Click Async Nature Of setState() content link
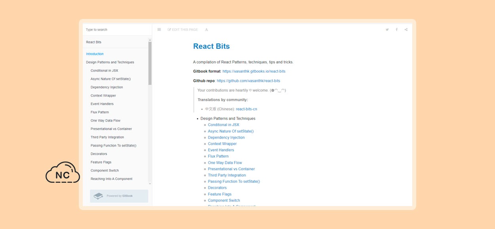The image size is (495, 229). point(231,131)
